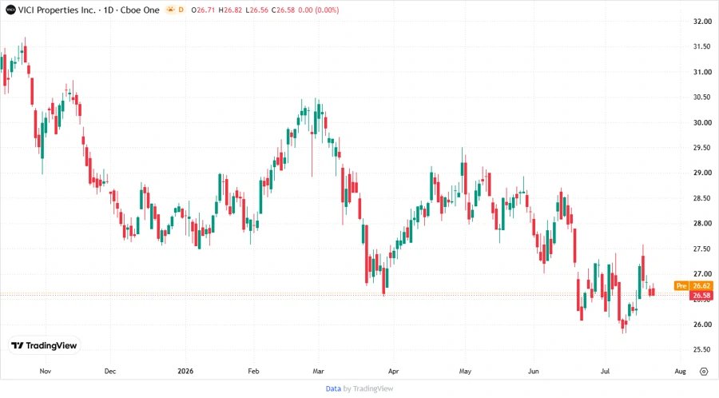Click the 27.50 price axis label

(x=702, y=249)
